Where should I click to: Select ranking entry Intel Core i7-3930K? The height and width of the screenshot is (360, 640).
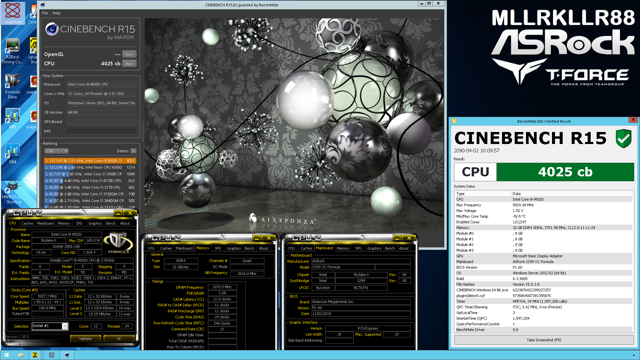90,174
